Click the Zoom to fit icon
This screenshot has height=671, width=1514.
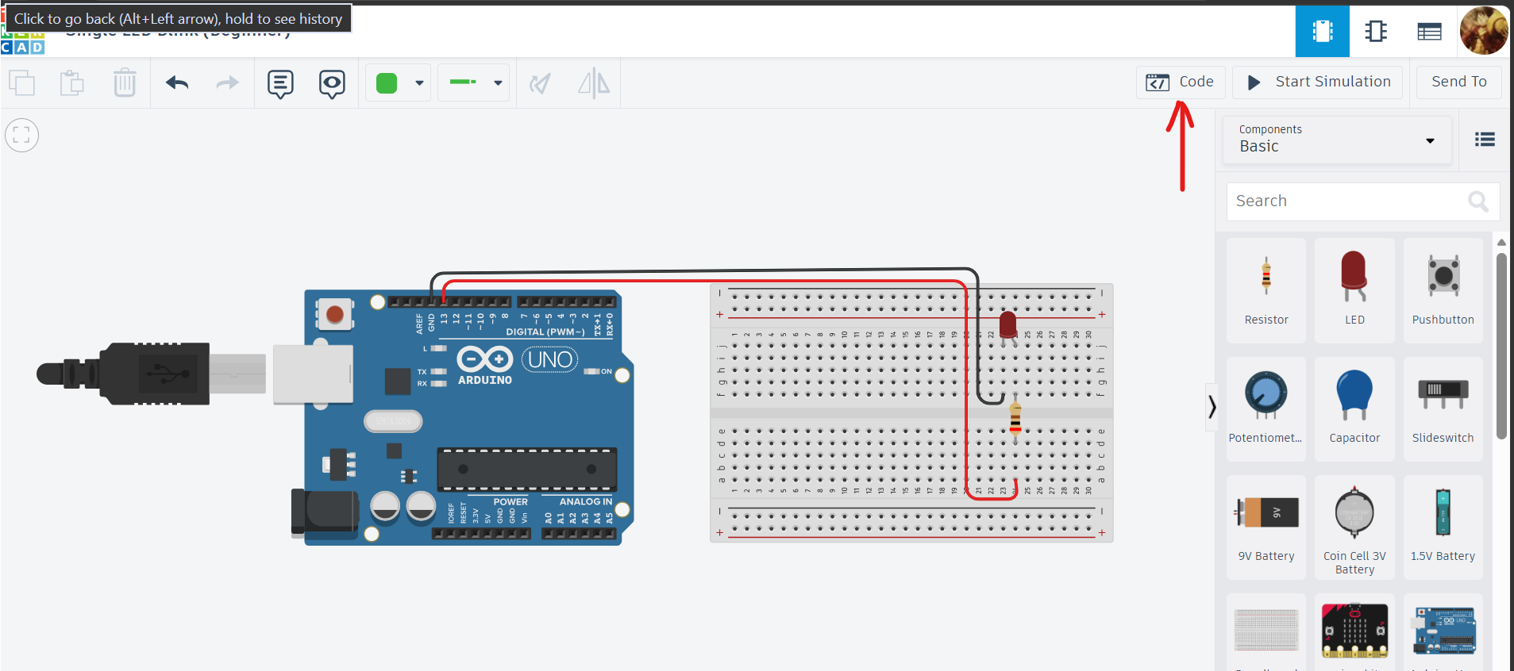[x=21, y=136]
